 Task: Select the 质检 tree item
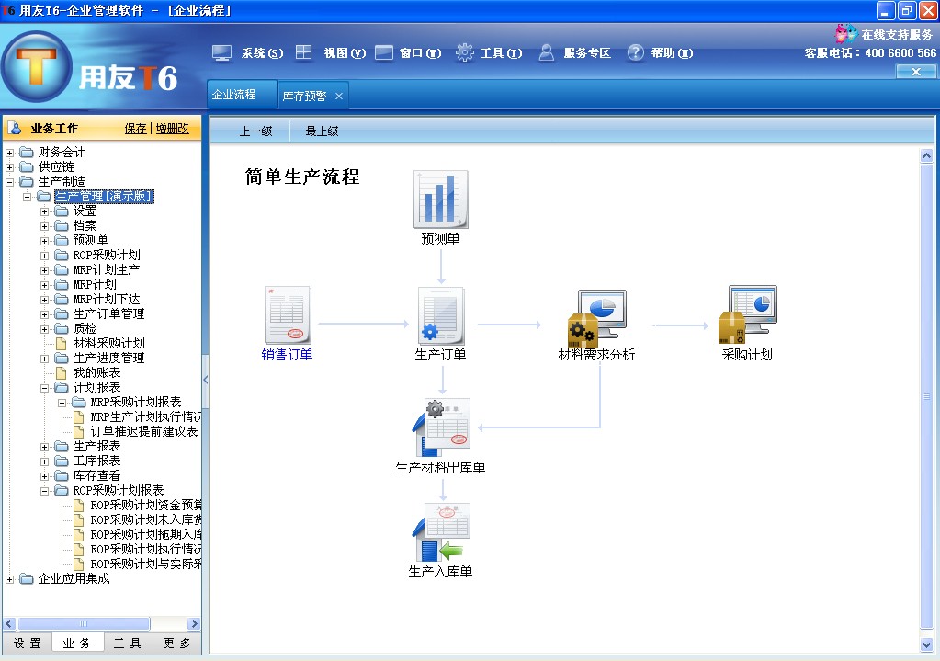point(85,329)
